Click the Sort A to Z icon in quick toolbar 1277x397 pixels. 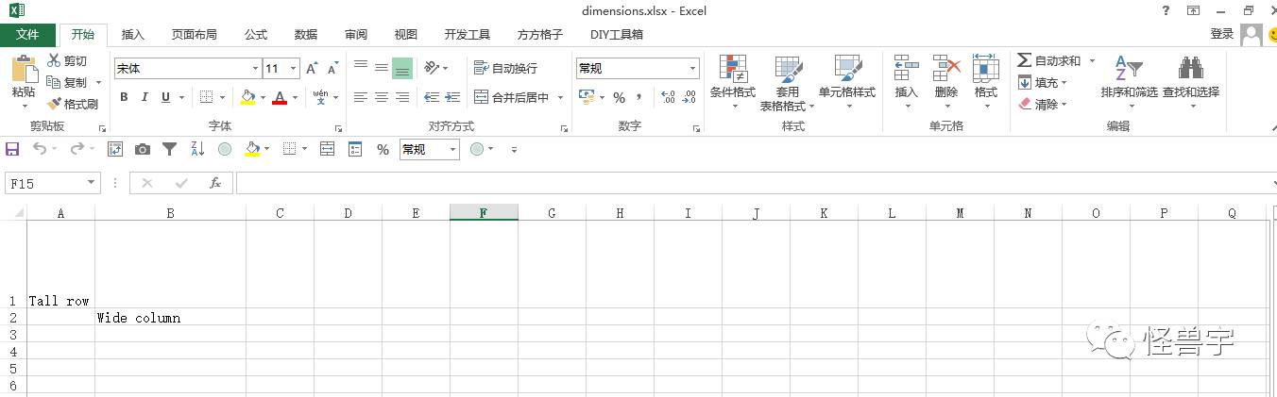(x=197, y=149)
